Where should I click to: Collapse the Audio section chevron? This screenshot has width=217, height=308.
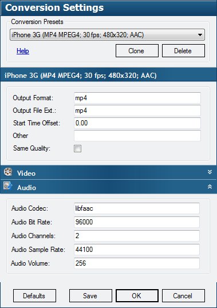coord(210,187)
